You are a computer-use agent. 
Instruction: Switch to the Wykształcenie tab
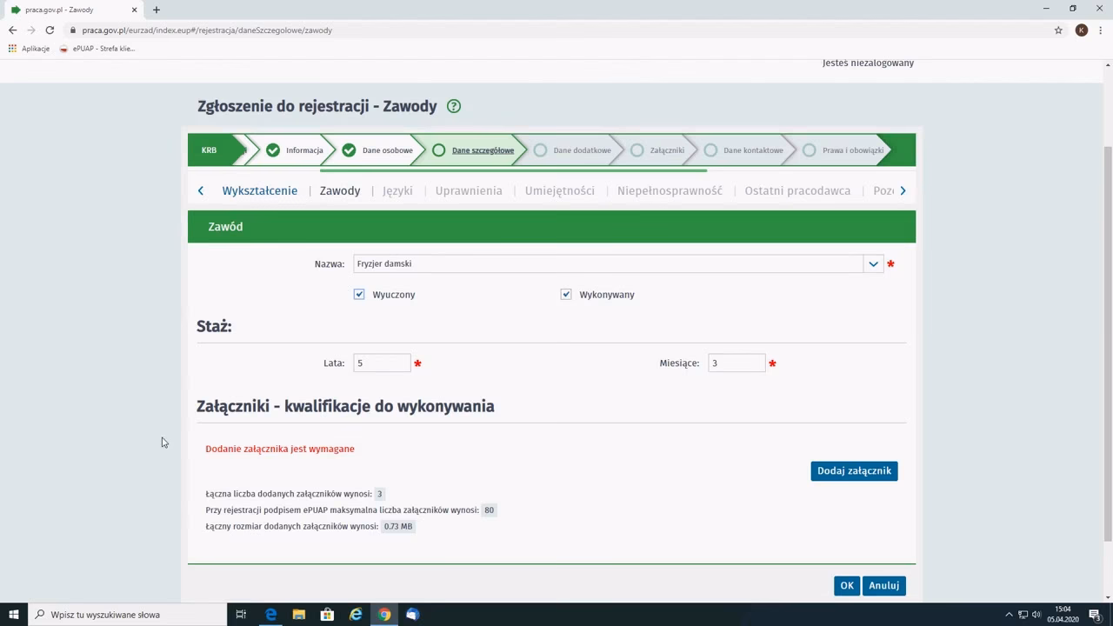click(x=259, y=190)
